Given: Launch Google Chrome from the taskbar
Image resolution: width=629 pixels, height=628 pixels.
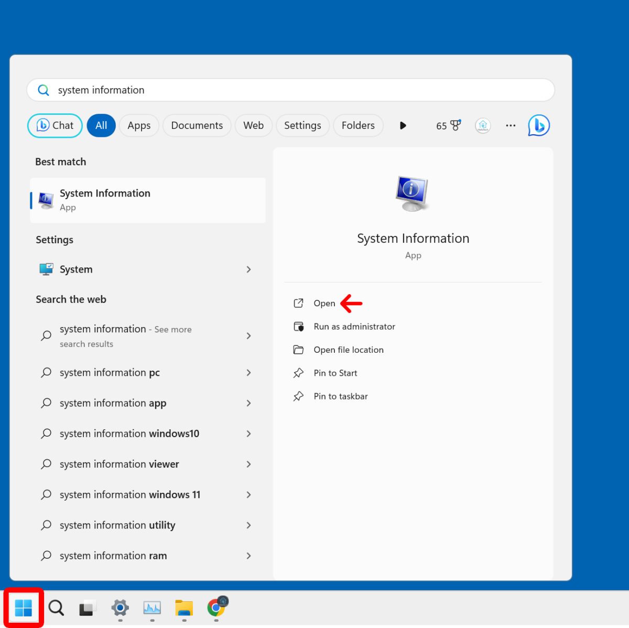Looking at the screenshot, I should point(216,608).
